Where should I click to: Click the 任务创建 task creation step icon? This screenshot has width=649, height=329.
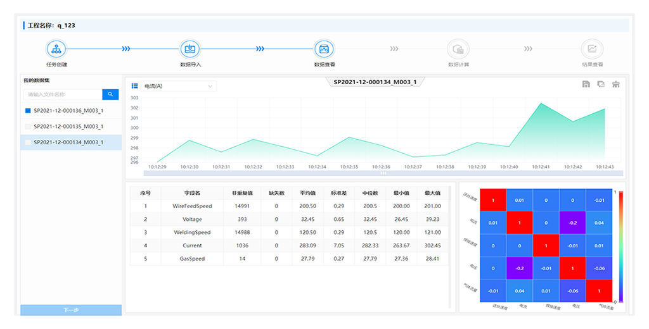click(x=56, y=49)
